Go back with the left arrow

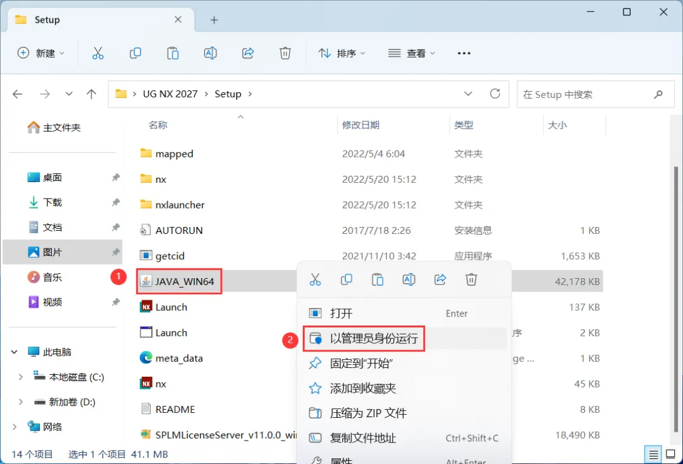18,94
